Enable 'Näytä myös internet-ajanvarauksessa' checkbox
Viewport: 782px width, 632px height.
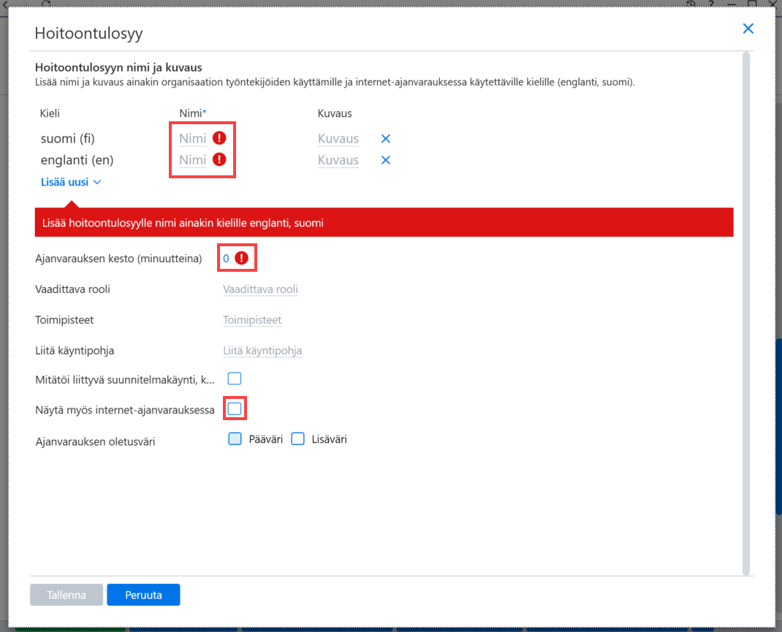pos(235,409)
